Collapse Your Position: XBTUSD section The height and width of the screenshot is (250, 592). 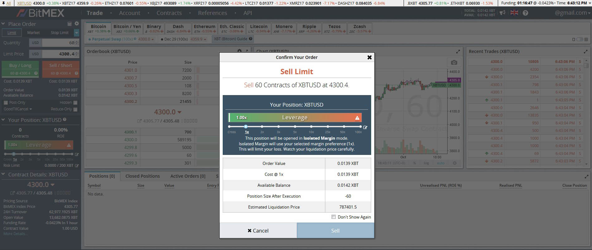coord(3,120)
